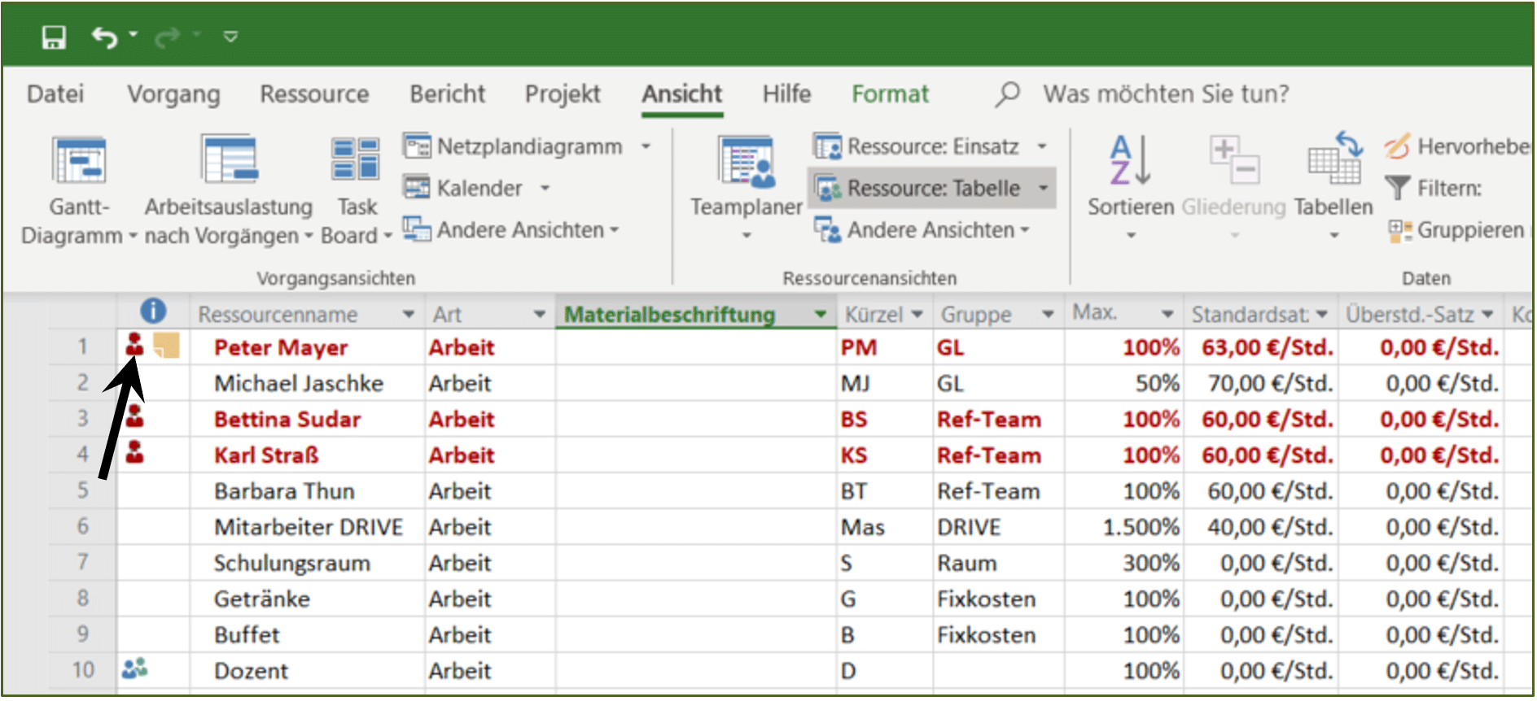Image resolution: width=1537 pixels, height=701 pixels.
Task: Open the Ressourcenname column filter dropdown
Action: [x=408, y=314]
